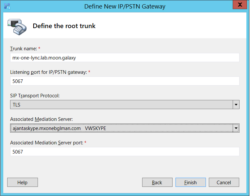This screenshot has height=196, width=250.
Task: Focus the Listening port for IP/PSTN gateway field
Action: (125, 81)
